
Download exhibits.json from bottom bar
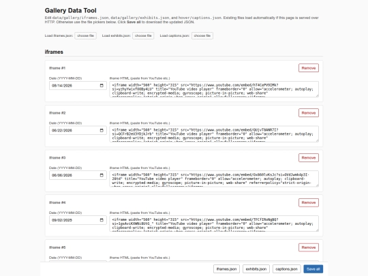click(x=256, y=269)
